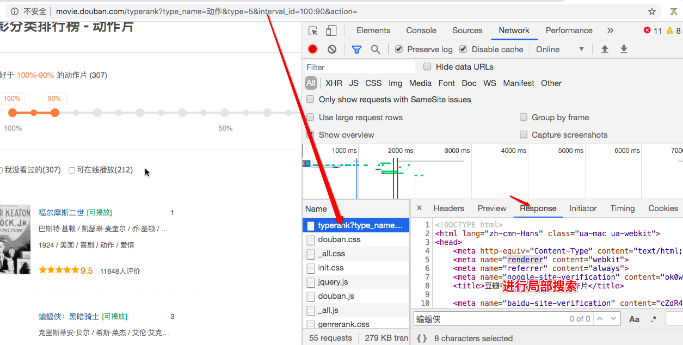Check the 我没看过的(307) checkbox
This screenshot has height=345, width=683.
point(1,170)
